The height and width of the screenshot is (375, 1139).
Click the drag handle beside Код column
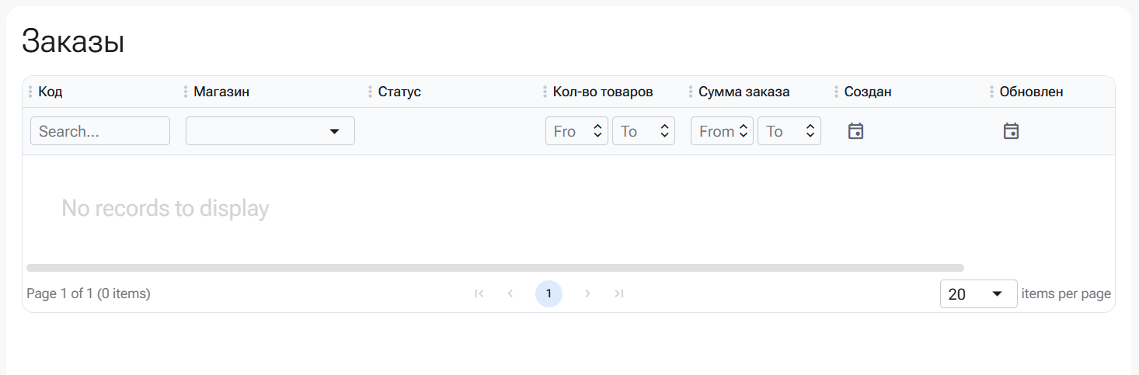30,92
